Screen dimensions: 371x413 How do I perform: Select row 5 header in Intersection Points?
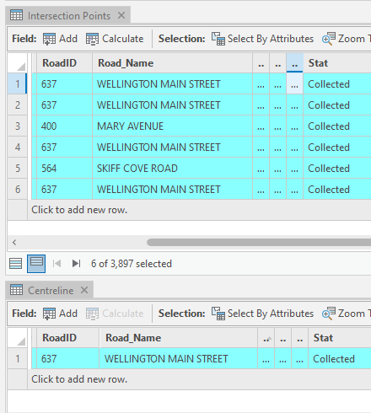[18, 168]
